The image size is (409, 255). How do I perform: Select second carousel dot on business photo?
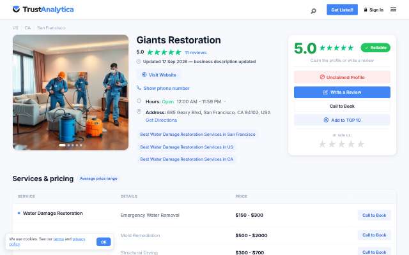click(x=68, y=145)
